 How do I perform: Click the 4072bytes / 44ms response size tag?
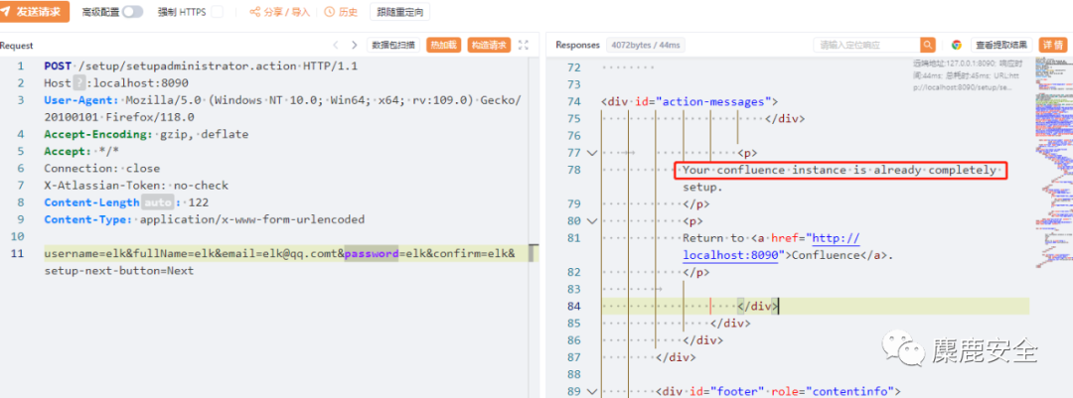pos(646,45)
